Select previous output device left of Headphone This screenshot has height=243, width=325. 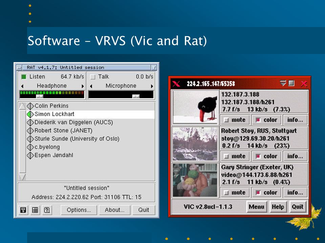(x=22, y=86)
